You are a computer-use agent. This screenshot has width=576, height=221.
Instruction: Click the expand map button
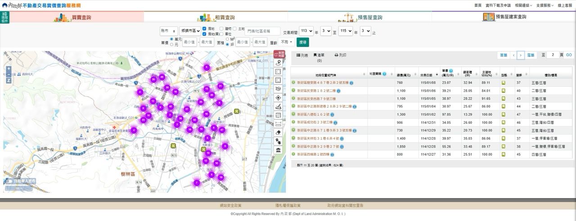tap(279, 54)
